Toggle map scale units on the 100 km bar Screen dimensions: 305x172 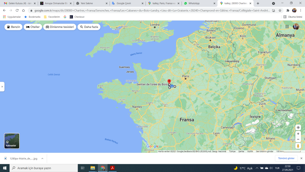284,151
